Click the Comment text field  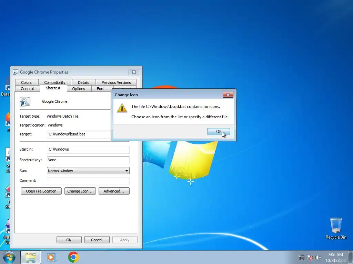88,181
